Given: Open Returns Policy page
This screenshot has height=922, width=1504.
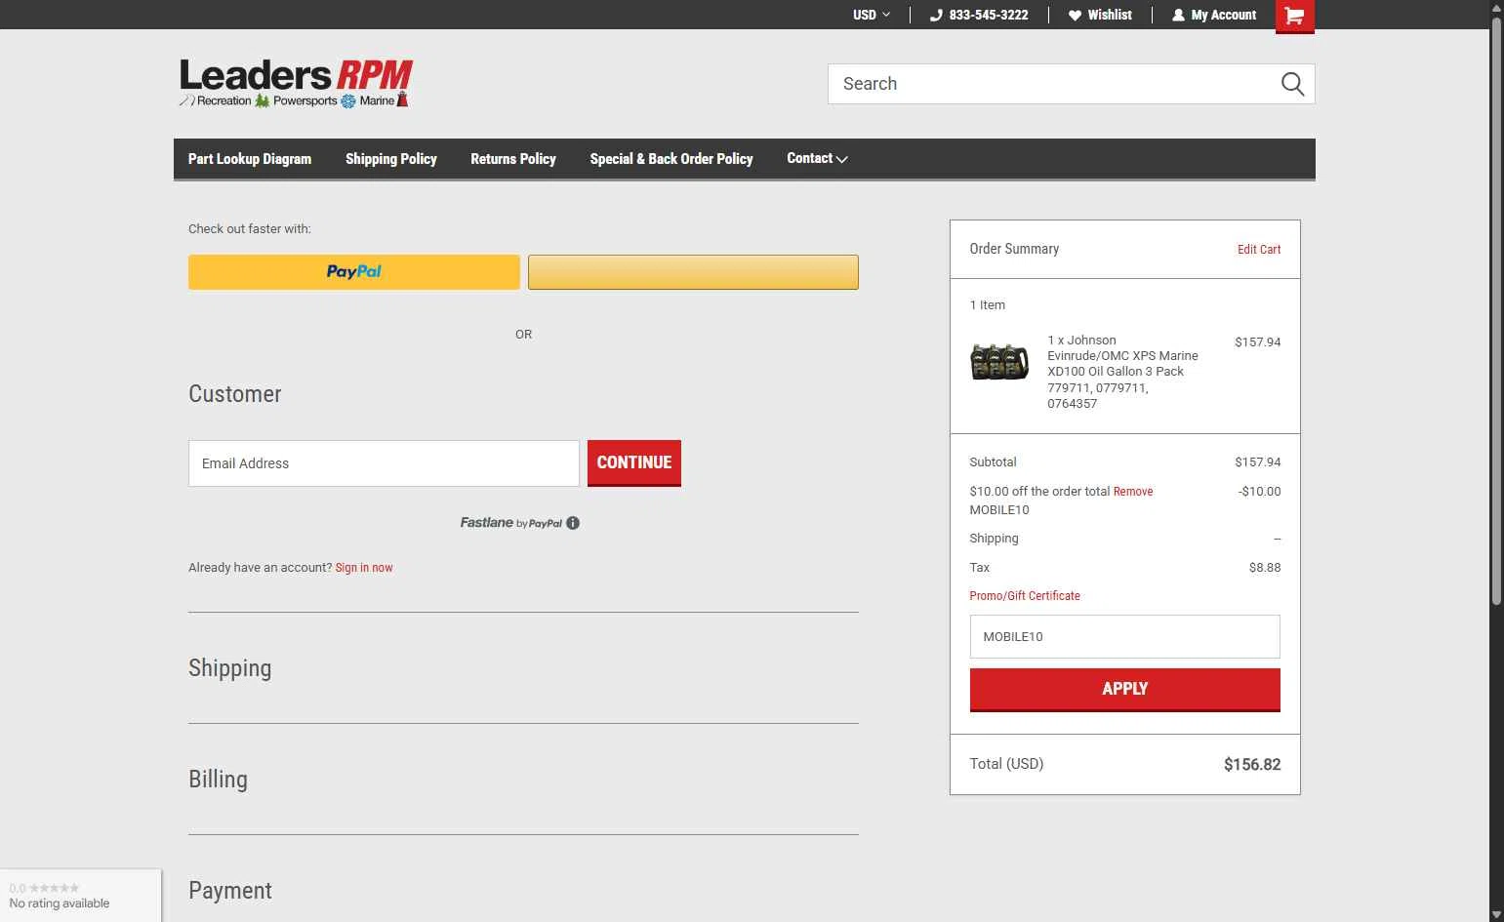Looking at the screenshot, I should point(513,159).
